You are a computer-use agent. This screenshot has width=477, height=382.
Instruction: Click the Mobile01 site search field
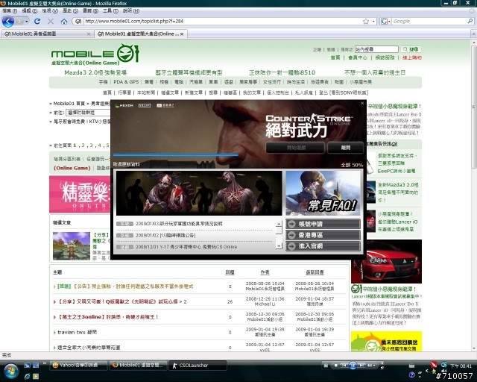pos(376,49)
